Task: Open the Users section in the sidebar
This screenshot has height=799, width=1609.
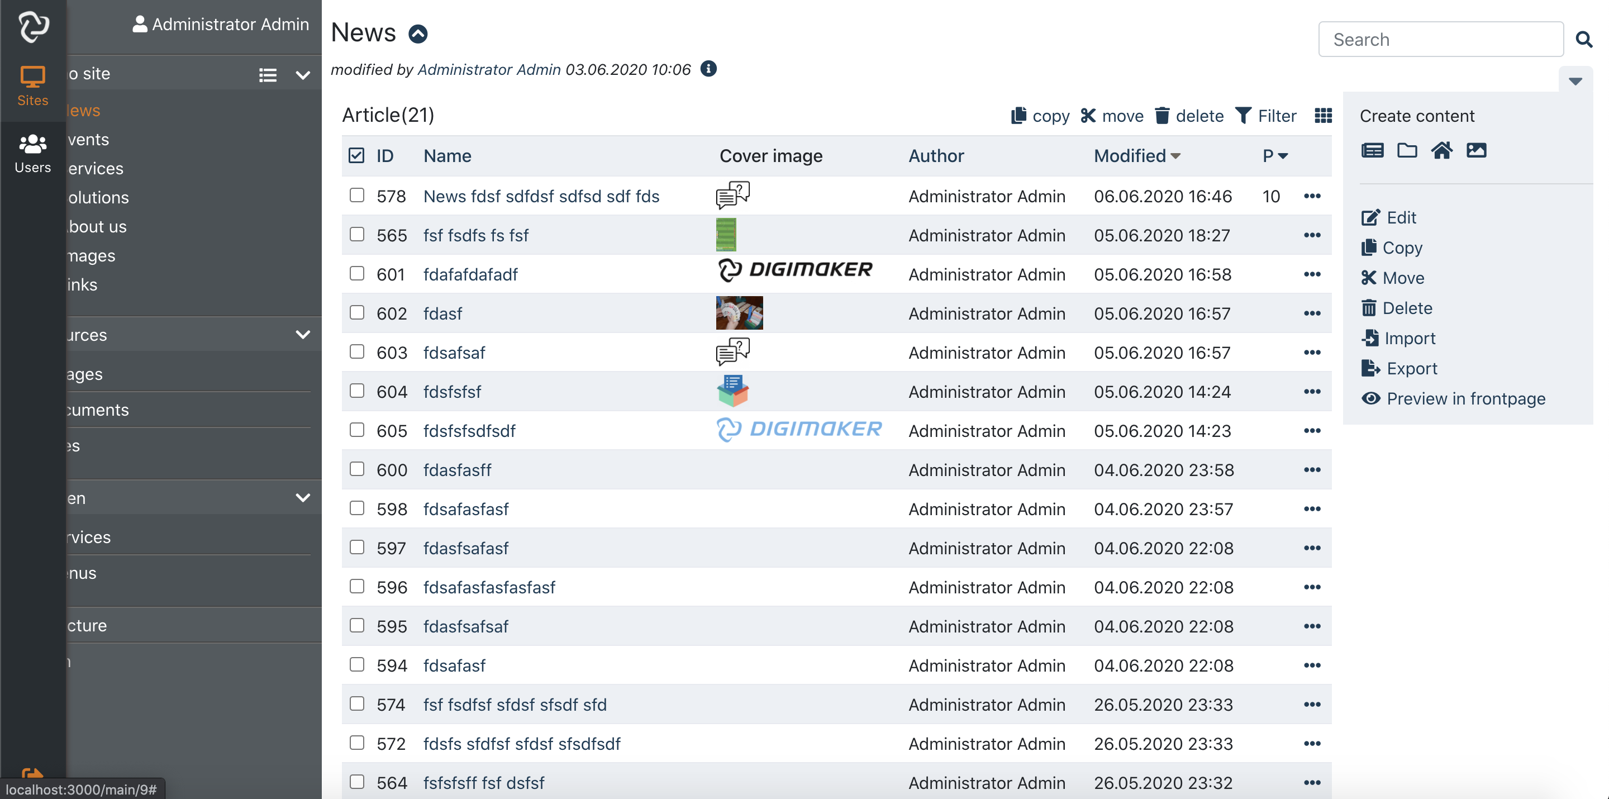Action: (x=32, y=153)
